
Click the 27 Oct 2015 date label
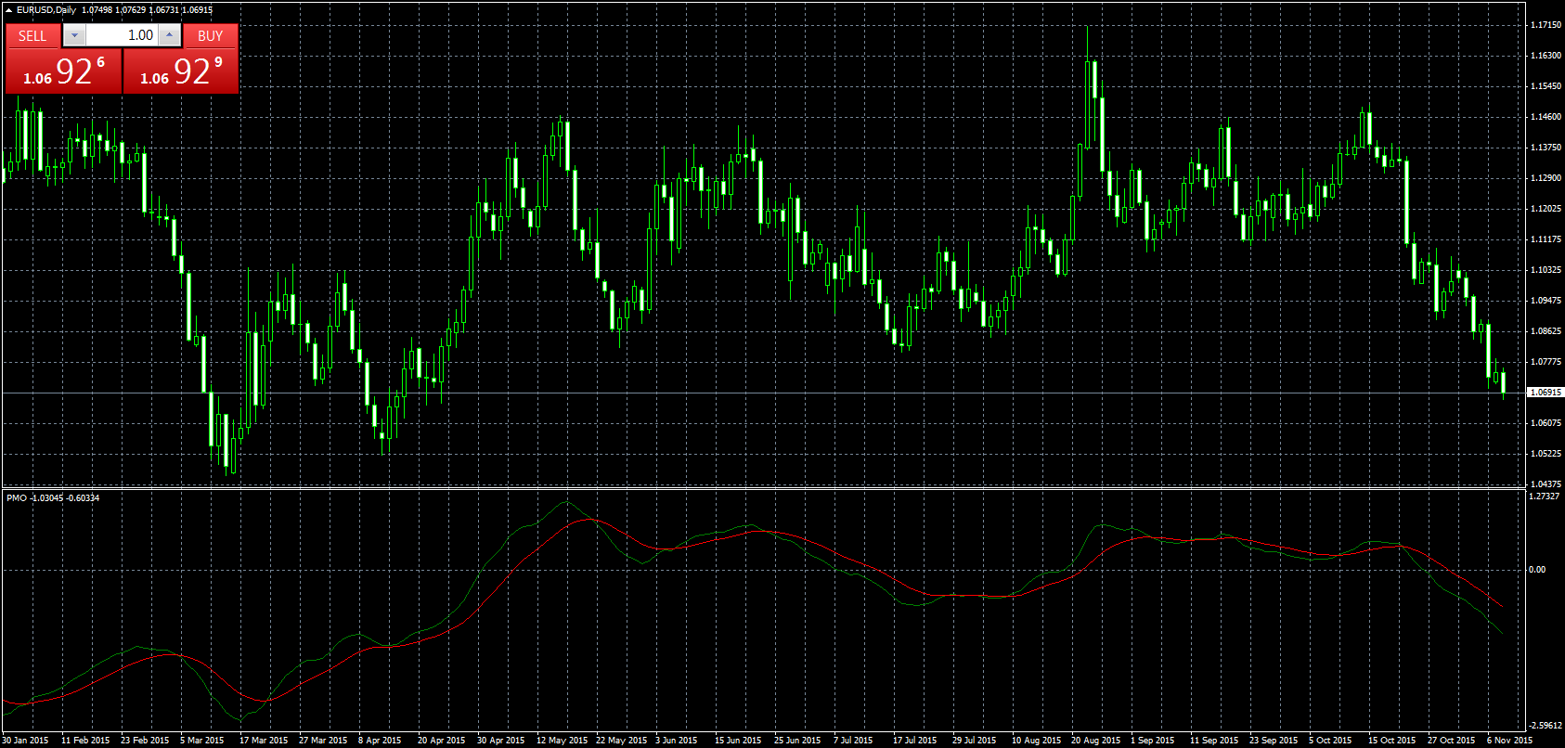[1452, 741]
